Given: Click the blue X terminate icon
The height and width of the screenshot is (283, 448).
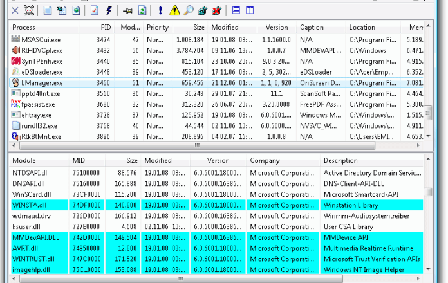Looking at the screenshot, I should (x=15, y=10).
